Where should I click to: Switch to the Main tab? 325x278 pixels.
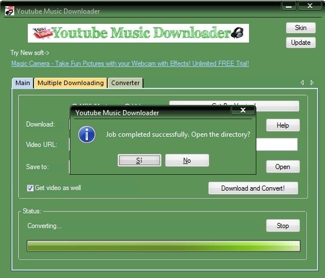click(x=23, y=83)
